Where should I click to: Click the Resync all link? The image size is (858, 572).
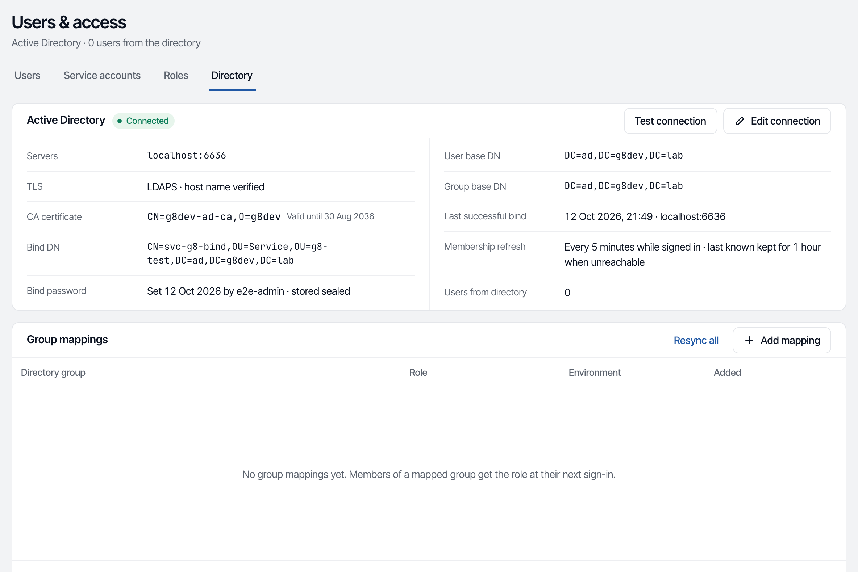pyautogui.click(x=696, y=340)
